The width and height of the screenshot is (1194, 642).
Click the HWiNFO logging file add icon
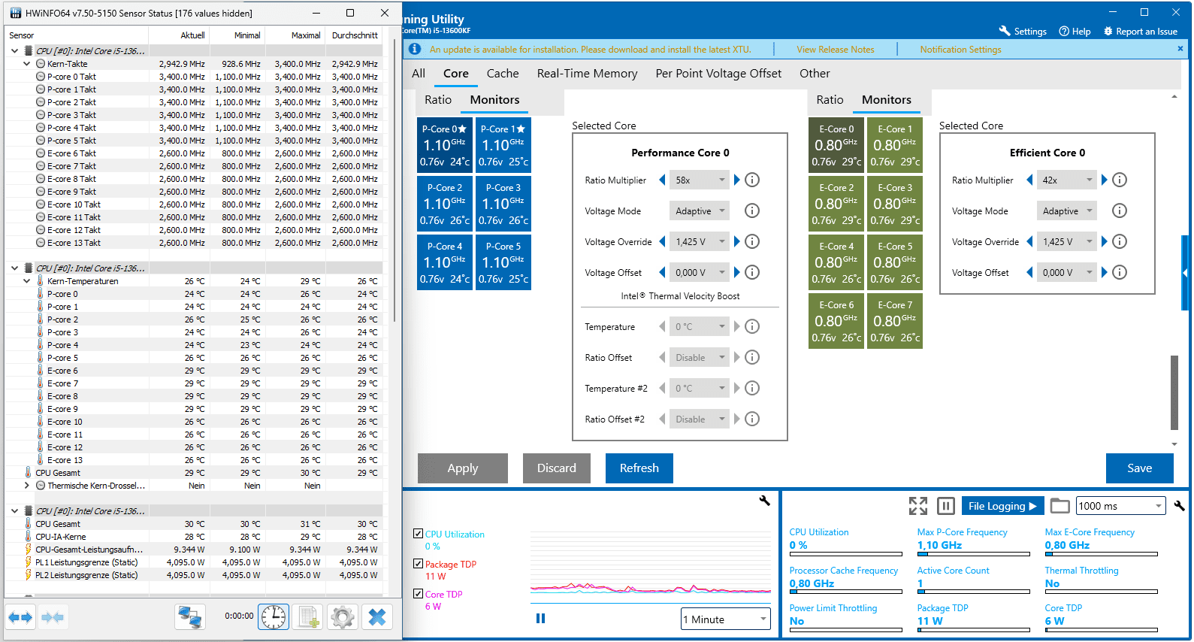tap(308, 617)
